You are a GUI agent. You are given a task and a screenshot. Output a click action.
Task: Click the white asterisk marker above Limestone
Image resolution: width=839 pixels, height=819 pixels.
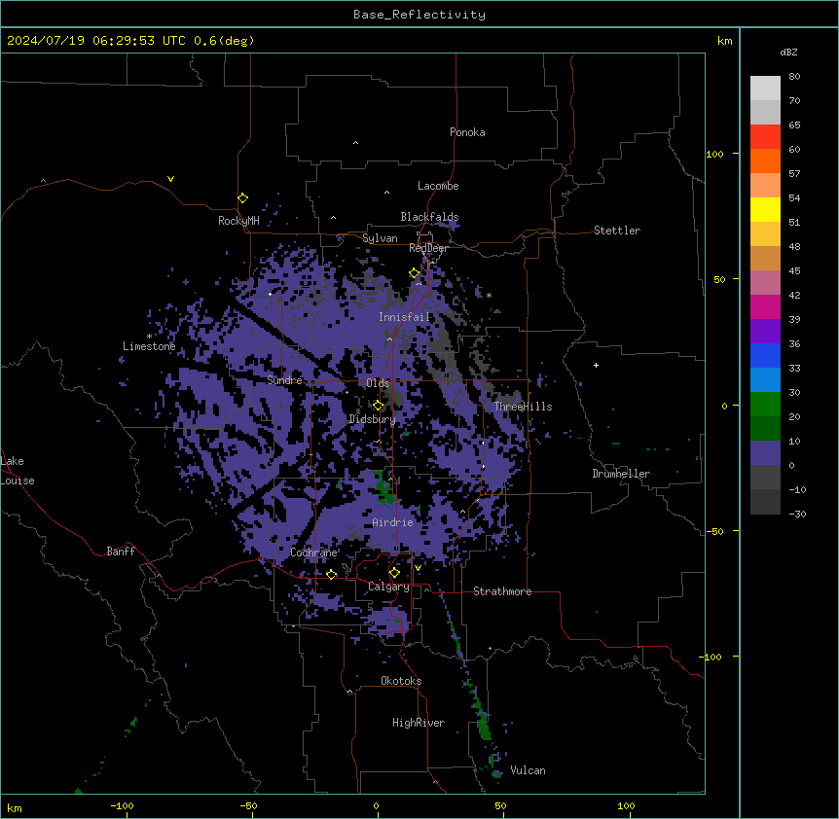click(x=149, y=337)
